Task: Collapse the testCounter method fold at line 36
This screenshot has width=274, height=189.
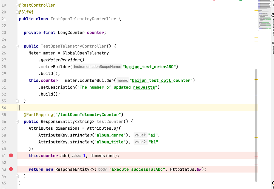Action: pos(17,121)
